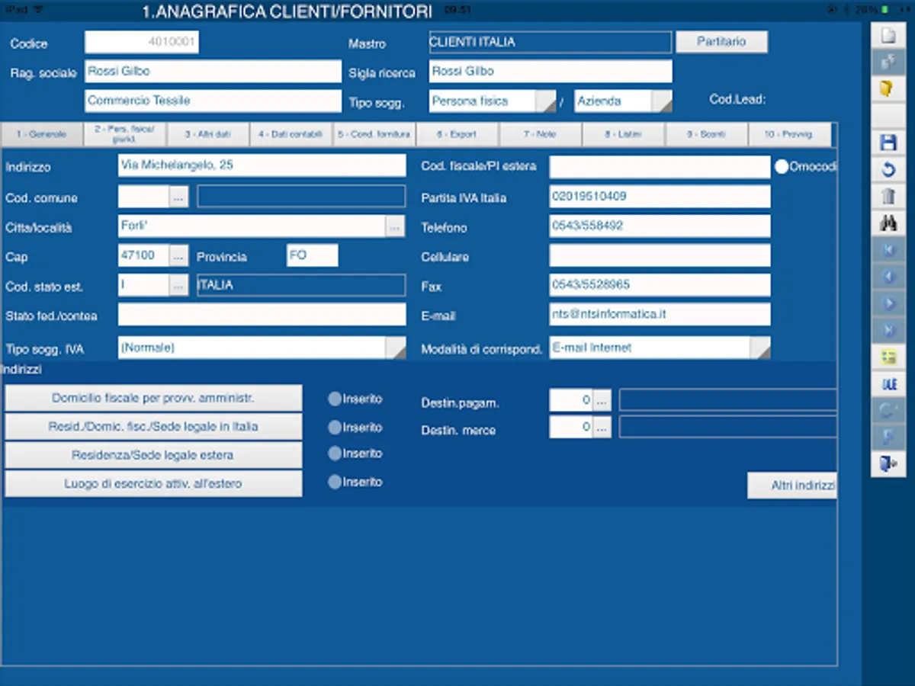Go to previous record icon
Image resolution: width=915 pixels, height=686 pixels.
click(x=888, y=277)
